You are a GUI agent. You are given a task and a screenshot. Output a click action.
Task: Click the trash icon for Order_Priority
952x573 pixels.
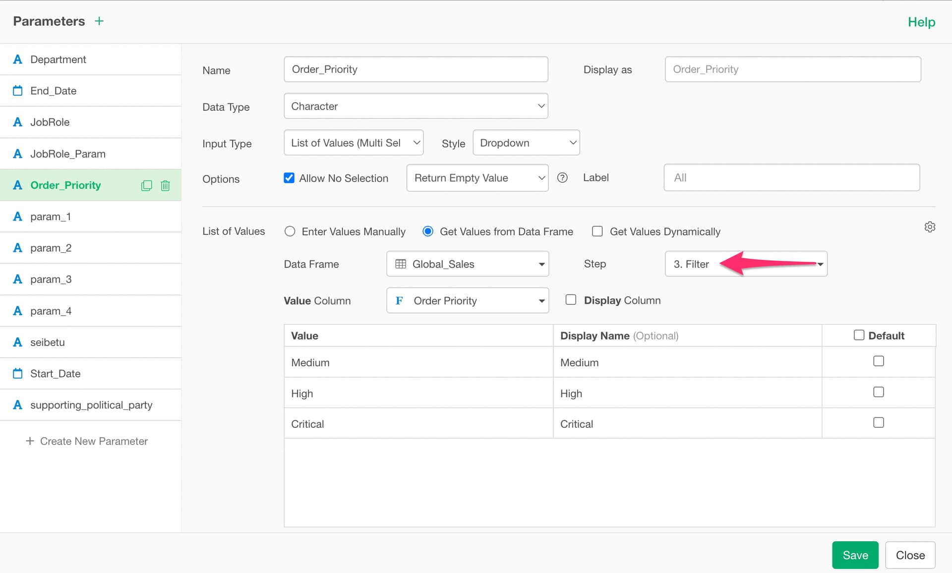pyautogui.click(x=165, y=185)
